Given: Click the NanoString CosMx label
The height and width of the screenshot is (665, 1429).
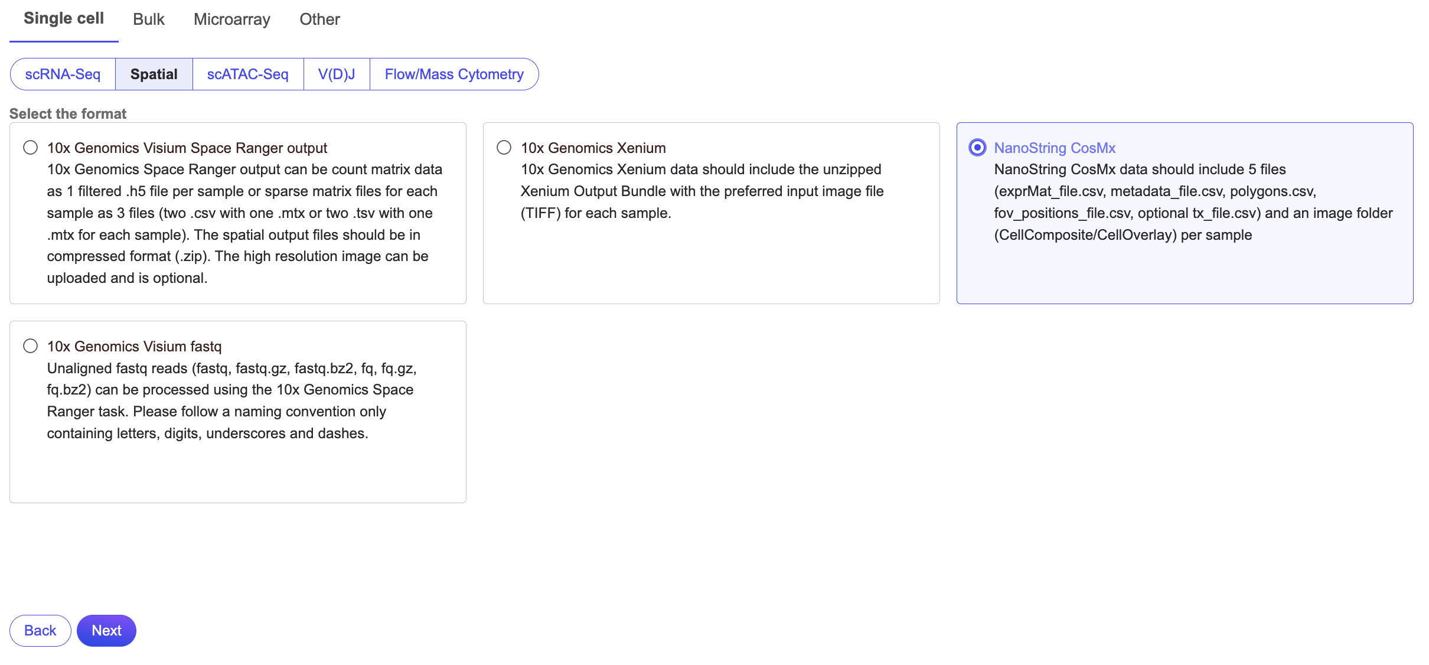Looking at the screenshot, I should point(1055,148).
